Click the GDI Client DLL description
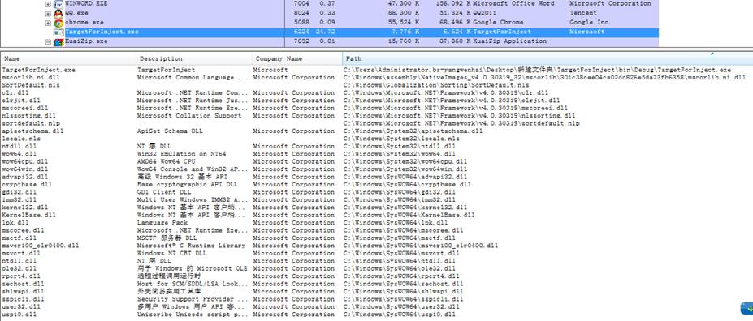This screenshot has width=753, height=321. [164, 192]
